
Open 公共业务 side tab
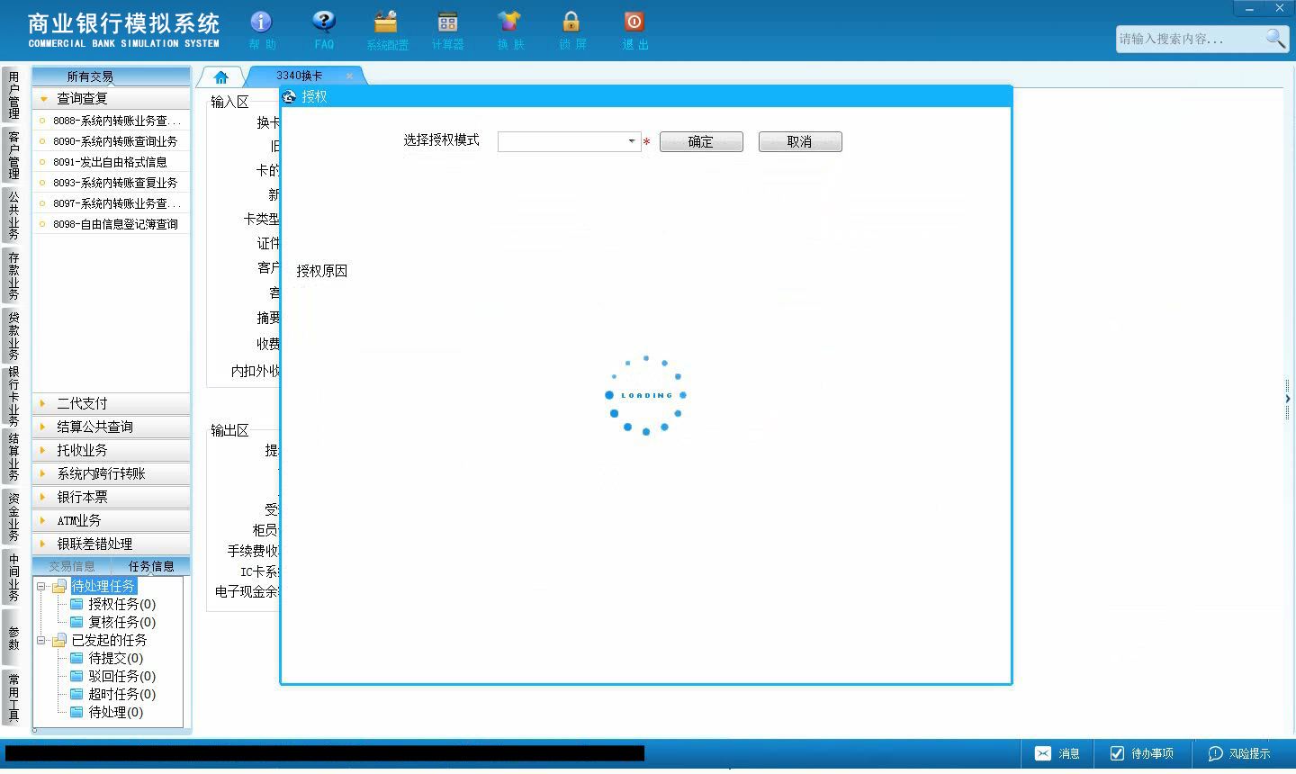point(13,215)
